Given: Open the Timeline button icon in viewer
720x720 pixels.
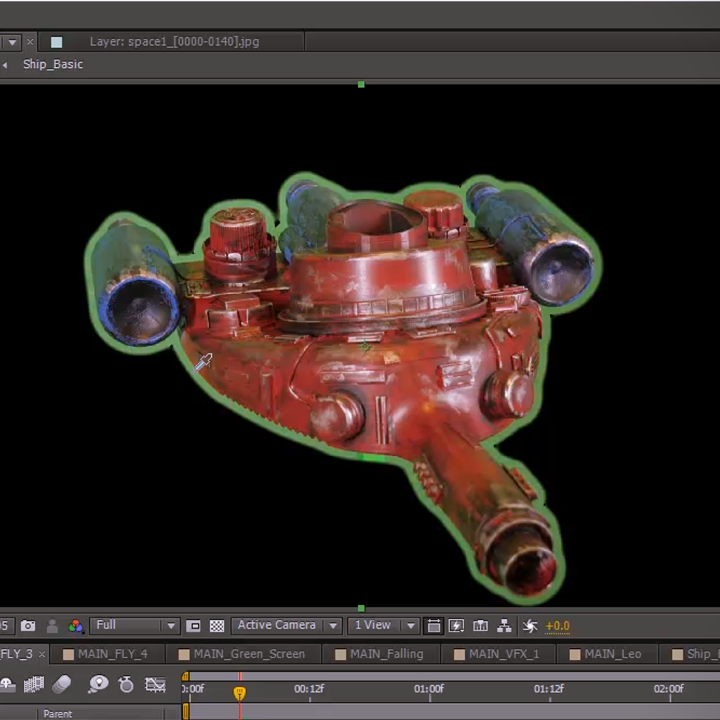Looking at the screenshot, I should pos(480,626).
